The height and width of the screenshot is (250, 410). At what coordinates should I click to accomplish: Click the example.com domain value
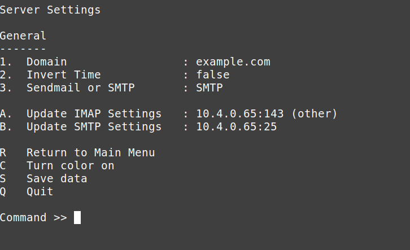coord(233,62)
